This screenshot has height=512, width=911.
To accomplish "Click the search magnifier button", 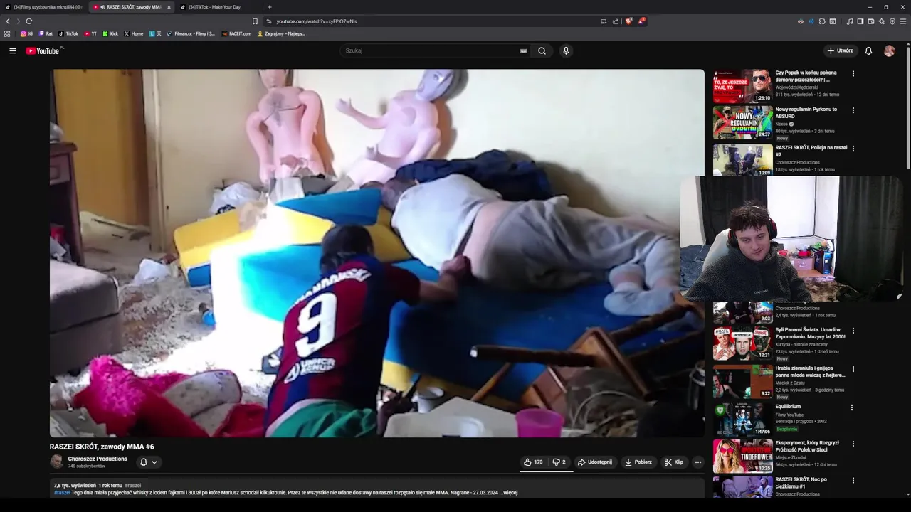I will 542,50.
